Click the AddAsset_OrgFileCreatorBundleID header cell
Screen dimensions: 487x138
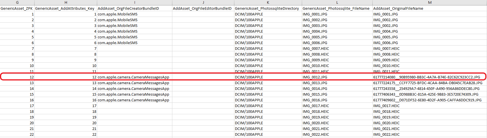[x=128, y=9]
